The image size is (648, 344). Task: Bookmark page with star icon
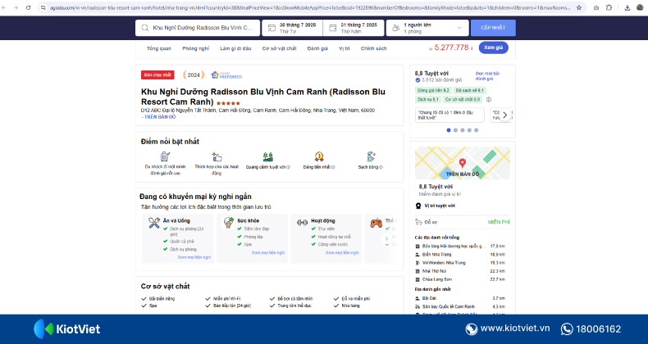(579, 7)
